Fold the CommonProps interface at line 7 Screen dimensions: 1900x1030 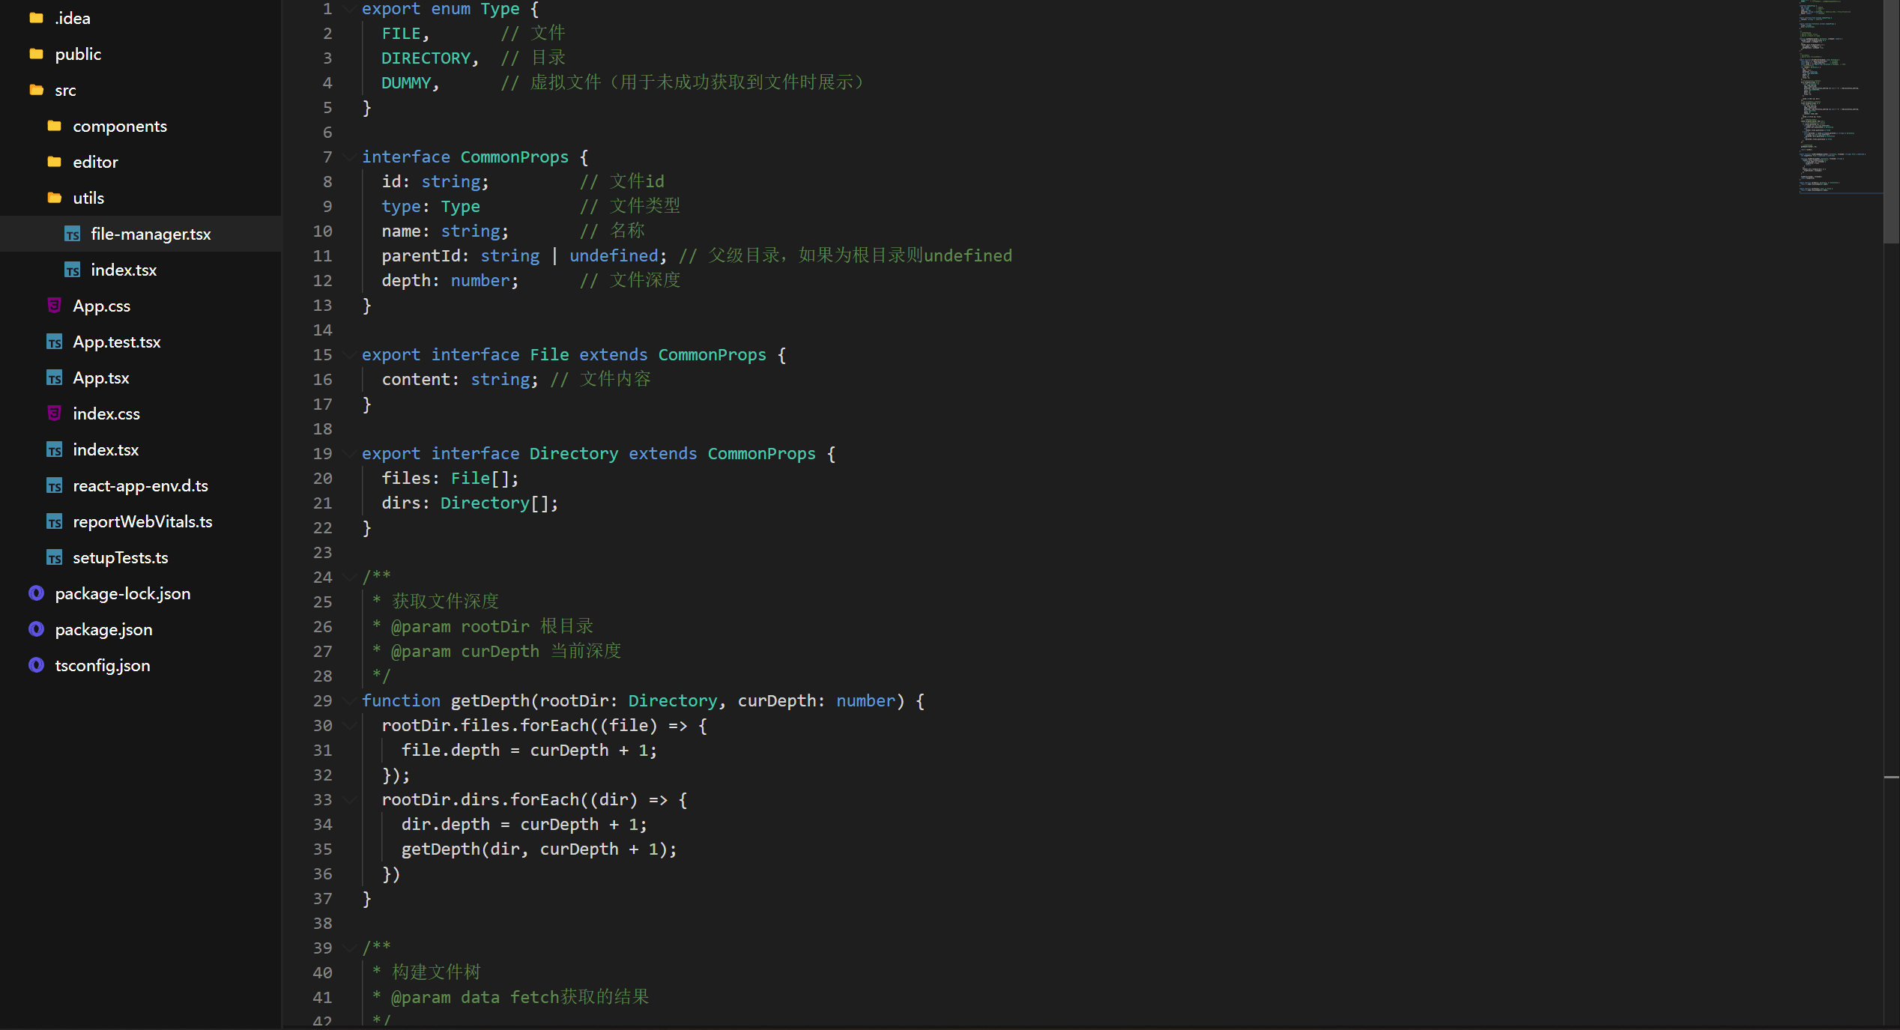click(x=349, y=157)
